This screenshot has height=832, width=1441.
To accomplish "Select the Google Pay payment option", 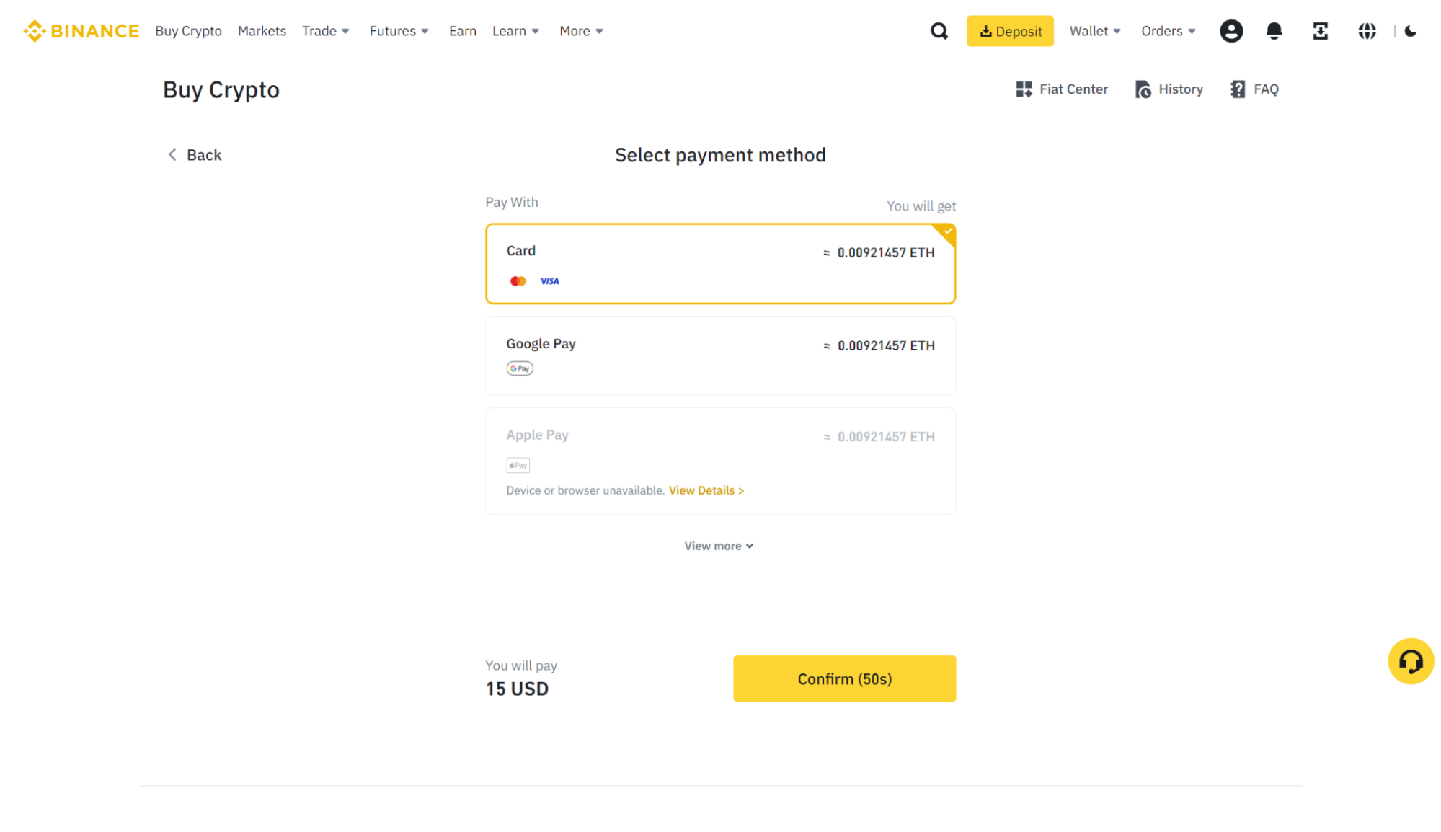I will 720,355.
